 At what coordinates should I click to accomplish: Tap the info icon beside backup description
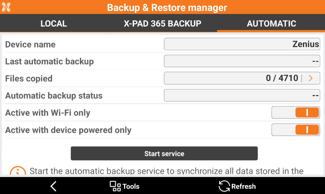pyautogui.click(x=18, y=171)
